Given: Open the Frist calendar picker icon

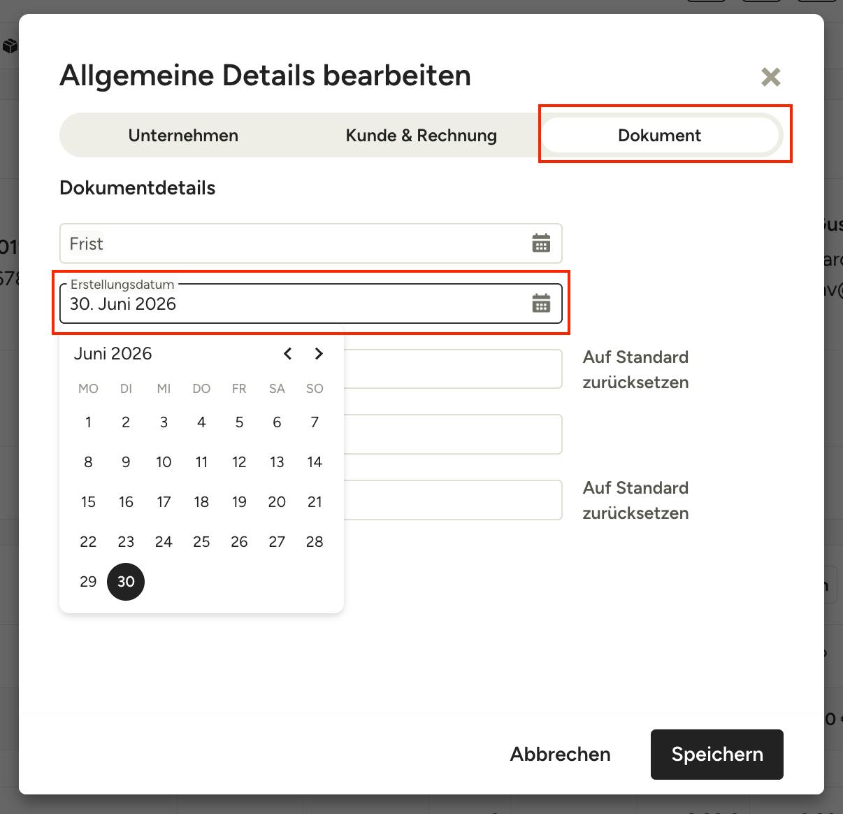Looking at the screenshot, I should coord(541,243).
